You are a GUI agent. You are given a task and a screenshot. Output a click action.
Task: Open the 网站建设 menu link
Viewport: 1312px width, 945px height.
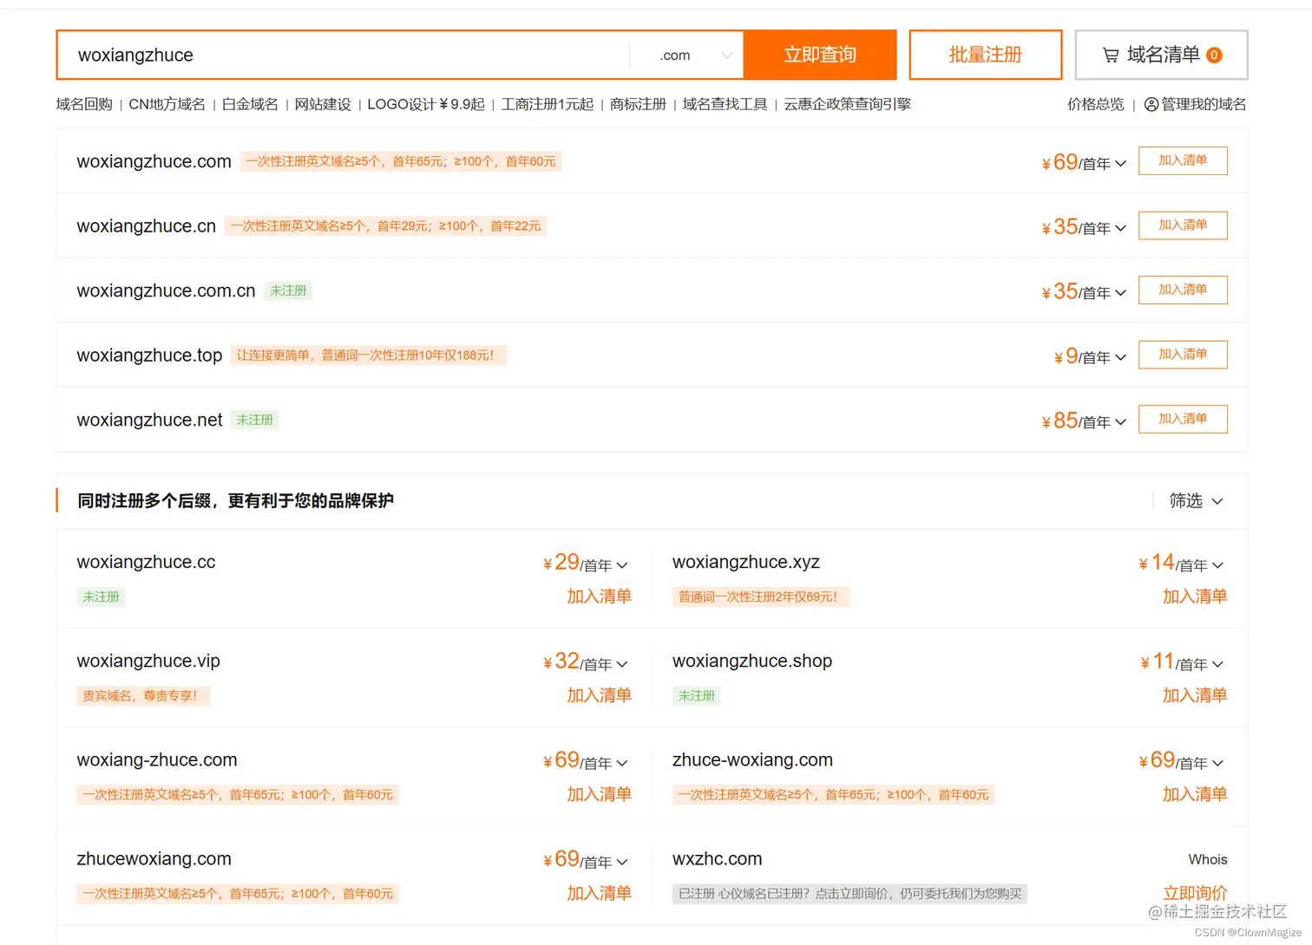[x=323, y=104]
